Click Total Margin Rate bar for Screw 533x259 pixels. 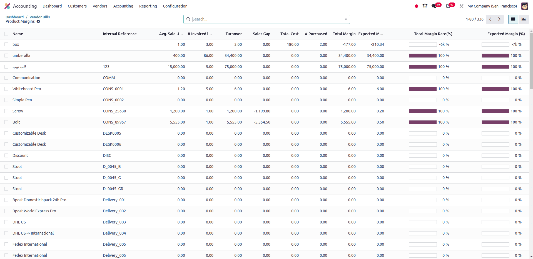pos(423,111)
